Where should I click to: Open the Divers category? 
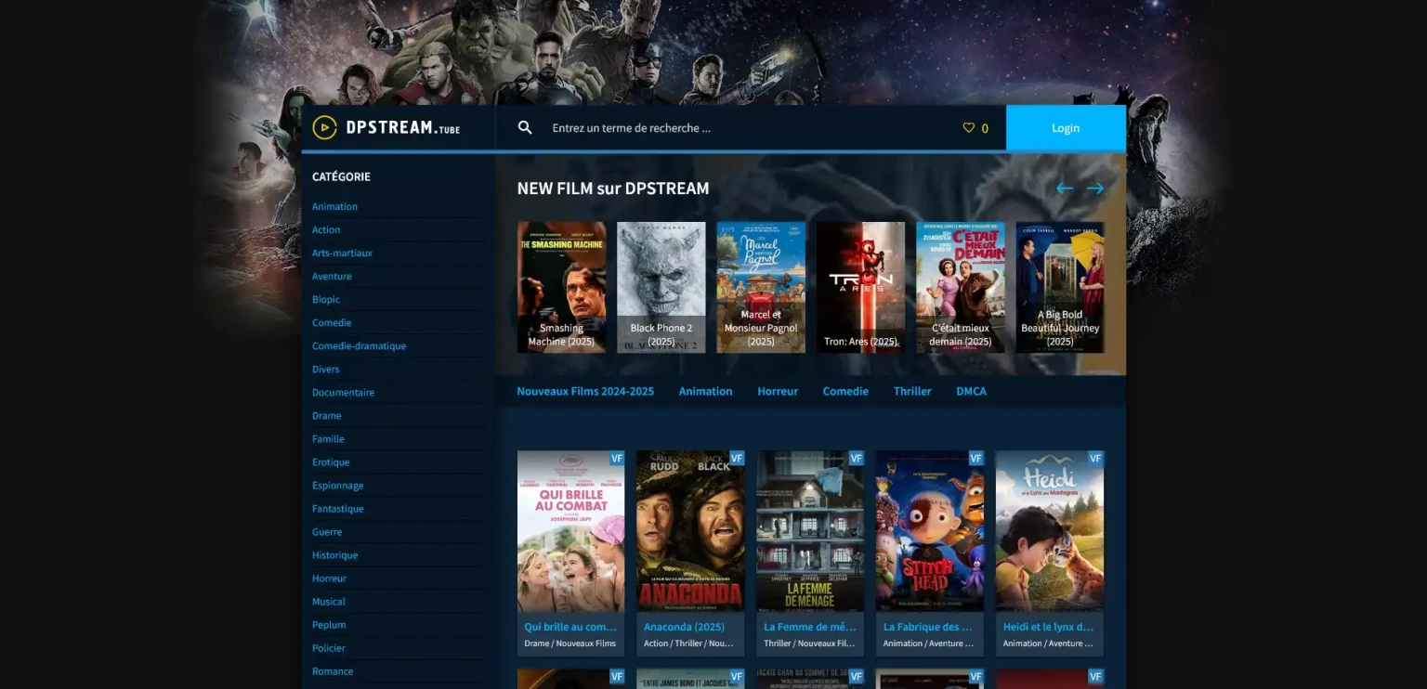[x=325, y=369]
